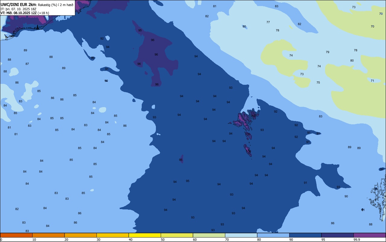This screenshot has height=242, width=386.
Task: Click the legend tick label '60'
Action: tap(195, 240)
